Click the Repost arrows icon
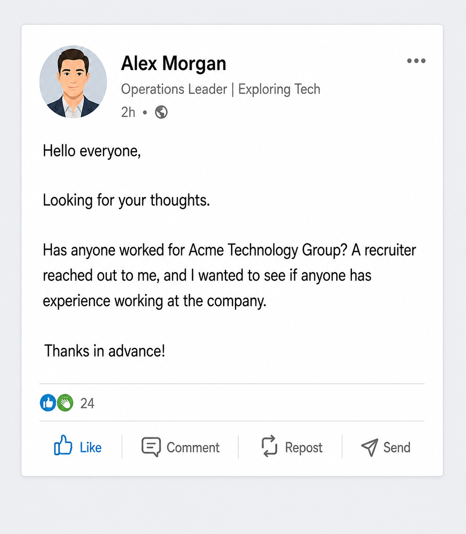This screenshot has height=534, width=466. click(x=270, y=446)
